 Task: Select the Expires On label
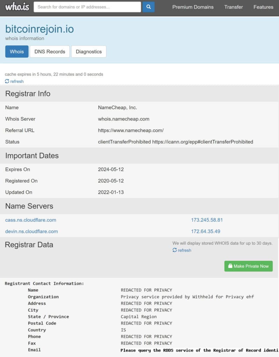tap(17, 169)
